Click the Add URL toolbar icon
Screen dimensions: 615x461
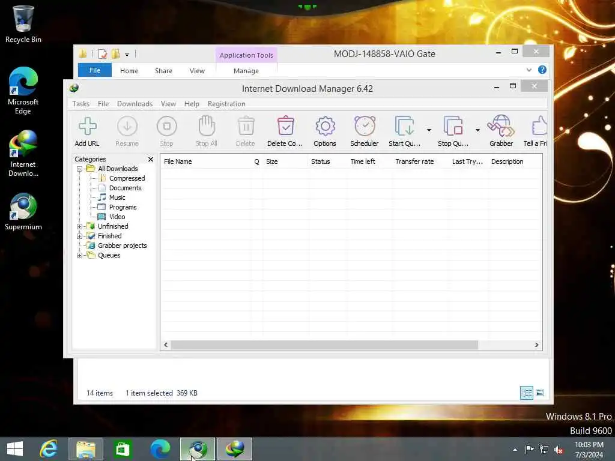tap(87, 126)
